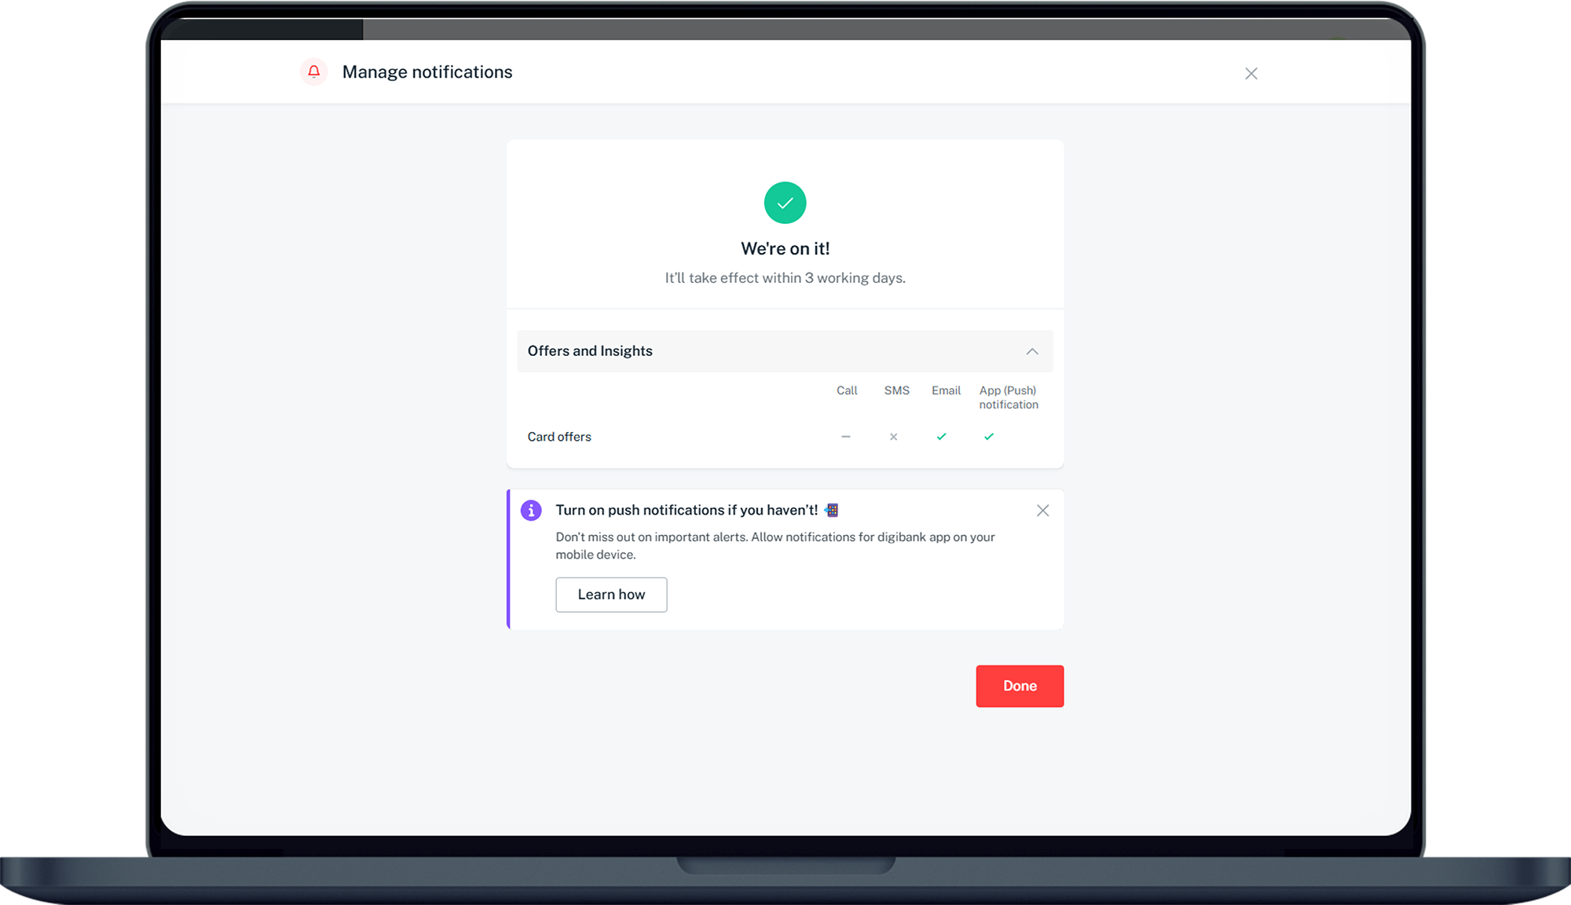Click the Email checkmark for Card offers
Image resolution: width=1571 pixels, height=905 pixels.
(x=941, y=437)
